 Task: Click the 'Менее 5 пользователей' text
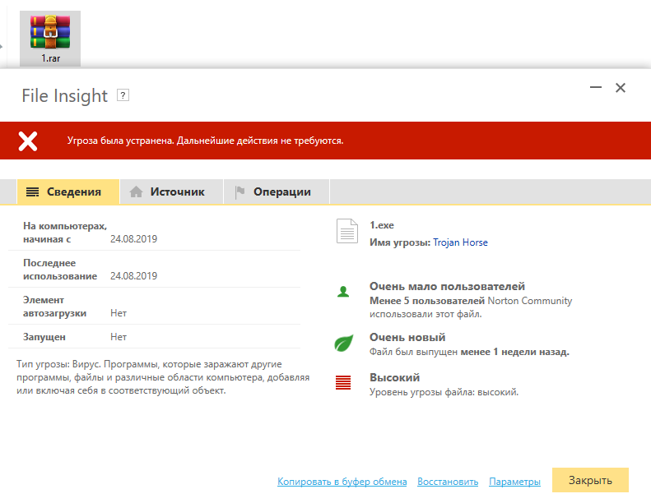pos(427,301)
